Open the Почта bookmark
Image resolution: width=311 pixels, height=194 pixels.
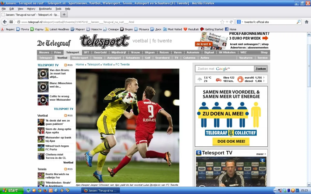23,29
